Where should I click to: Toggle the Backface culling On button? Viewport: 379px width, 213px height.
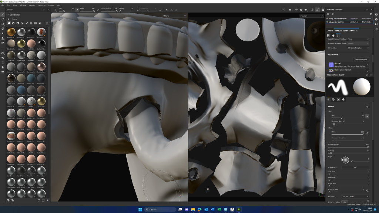click(x=345, y=202)
